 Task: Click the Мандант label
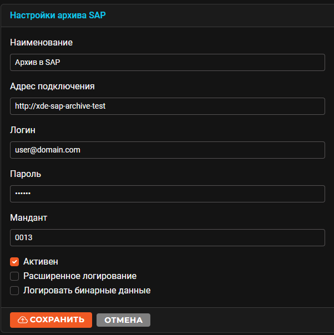click(28, 218)
